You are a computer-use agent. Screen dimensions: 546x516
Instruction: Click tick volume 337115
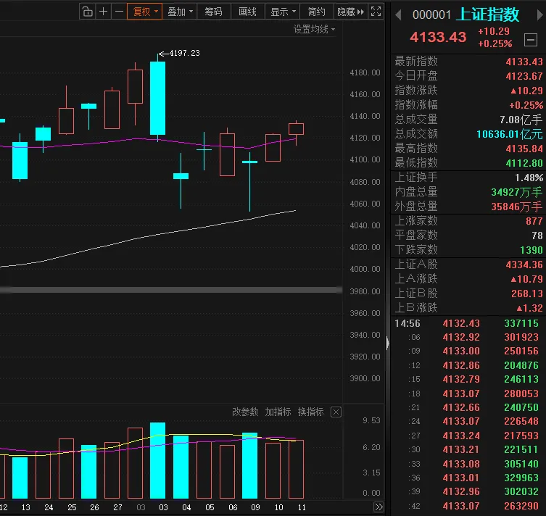click(521, 324)
